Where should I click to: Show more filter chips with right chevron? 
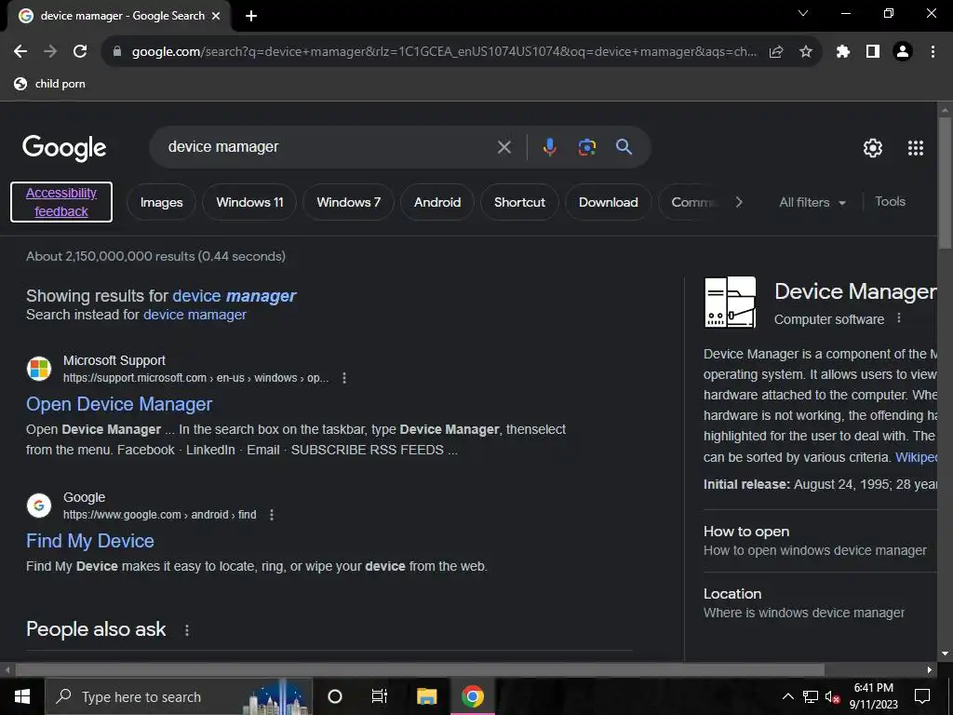738,202
